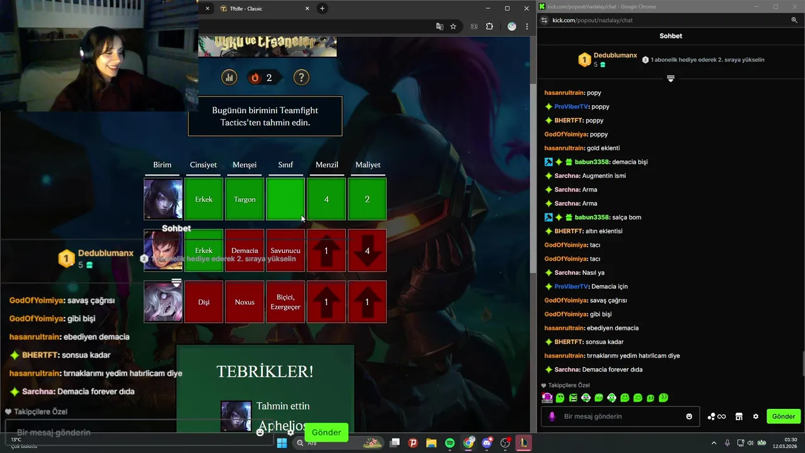The width and height of the screenshot is (805, 453).
Task: Click the infinity-link extension icon in Chrome toolbar
Action: [474, 26]
